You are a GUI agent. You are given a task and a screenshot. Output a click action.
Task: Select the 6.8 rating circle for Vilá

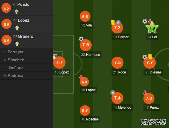85,16
